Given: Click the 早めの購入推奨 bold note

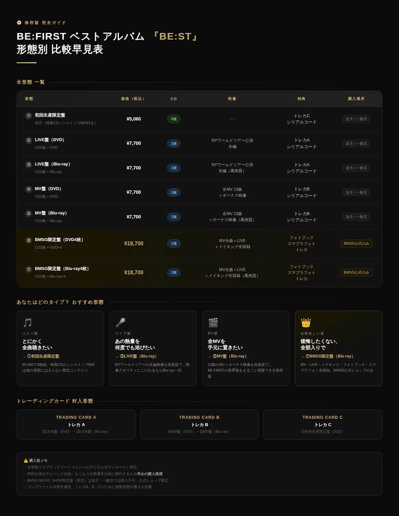Looking at the screenshot, I should click(150, 474).
